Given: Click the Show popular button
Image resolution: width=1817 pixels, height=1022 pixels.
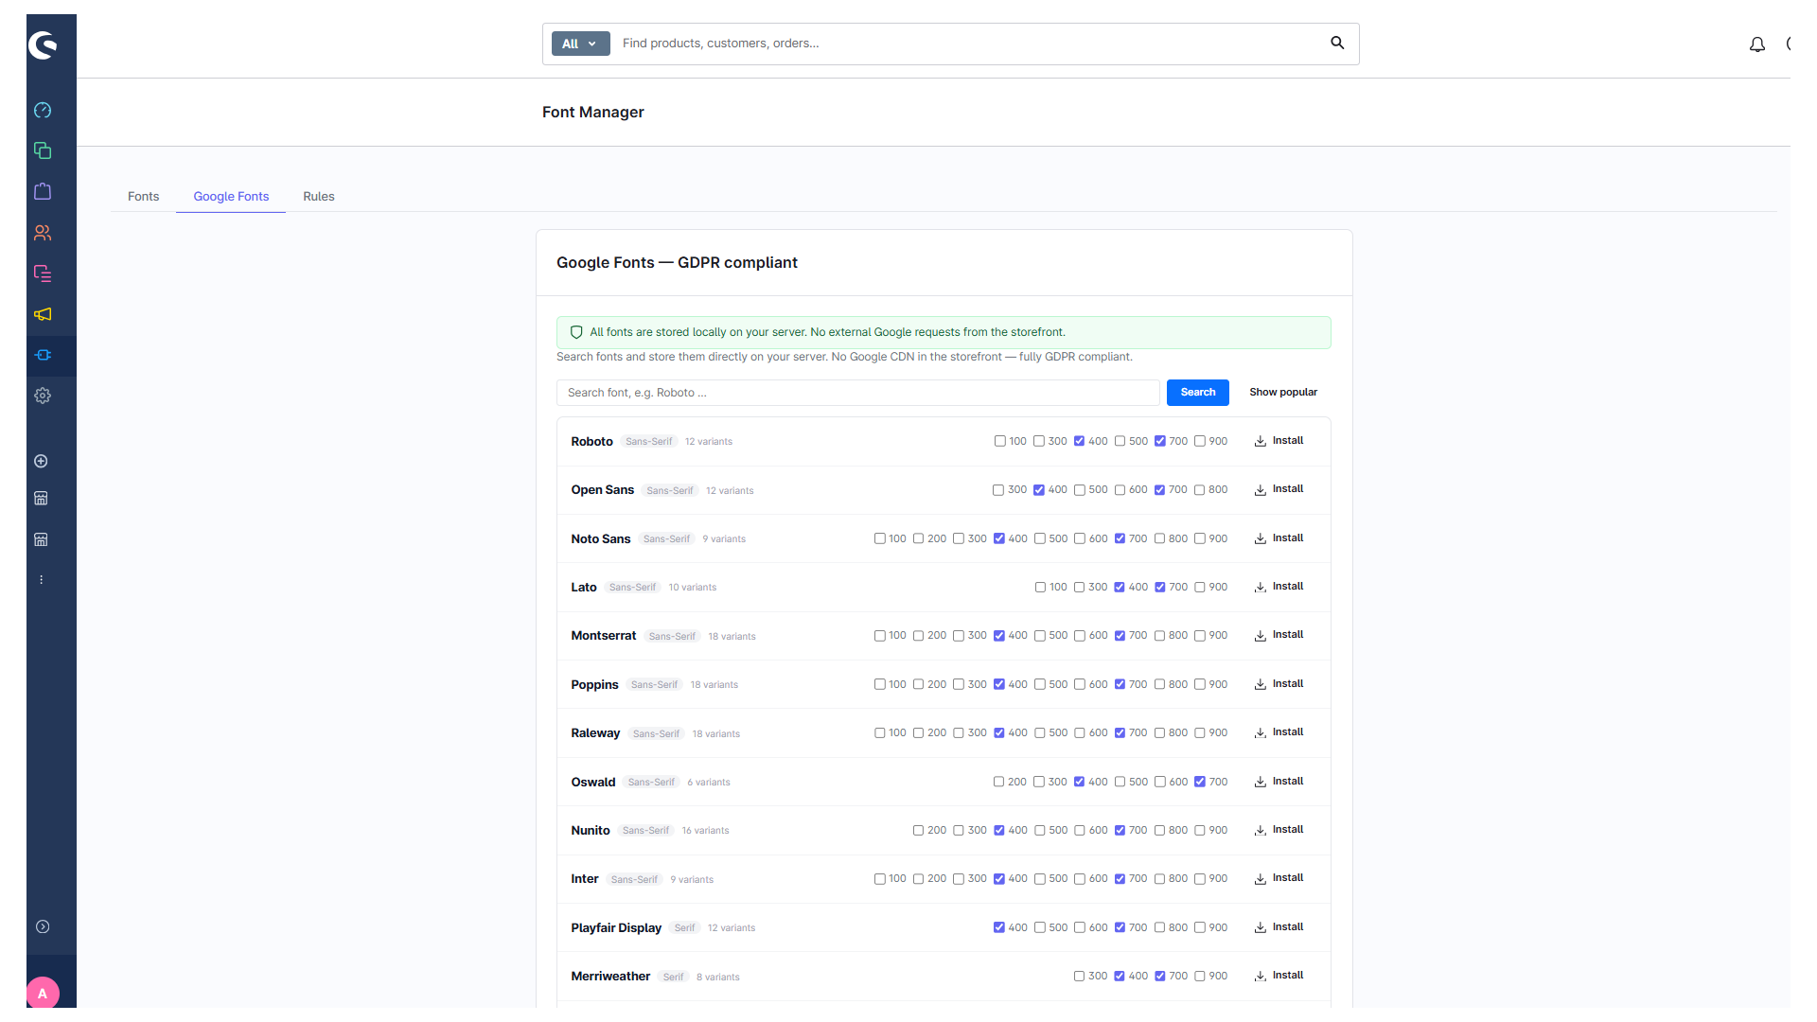Looking at the screenshot, I should (1283, 393).
